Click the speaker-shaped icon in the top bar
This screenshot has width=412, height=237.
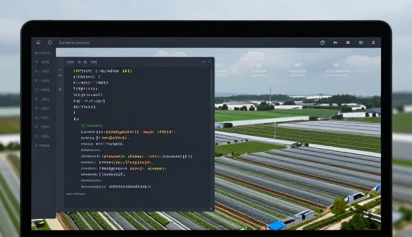click(39, 43)
